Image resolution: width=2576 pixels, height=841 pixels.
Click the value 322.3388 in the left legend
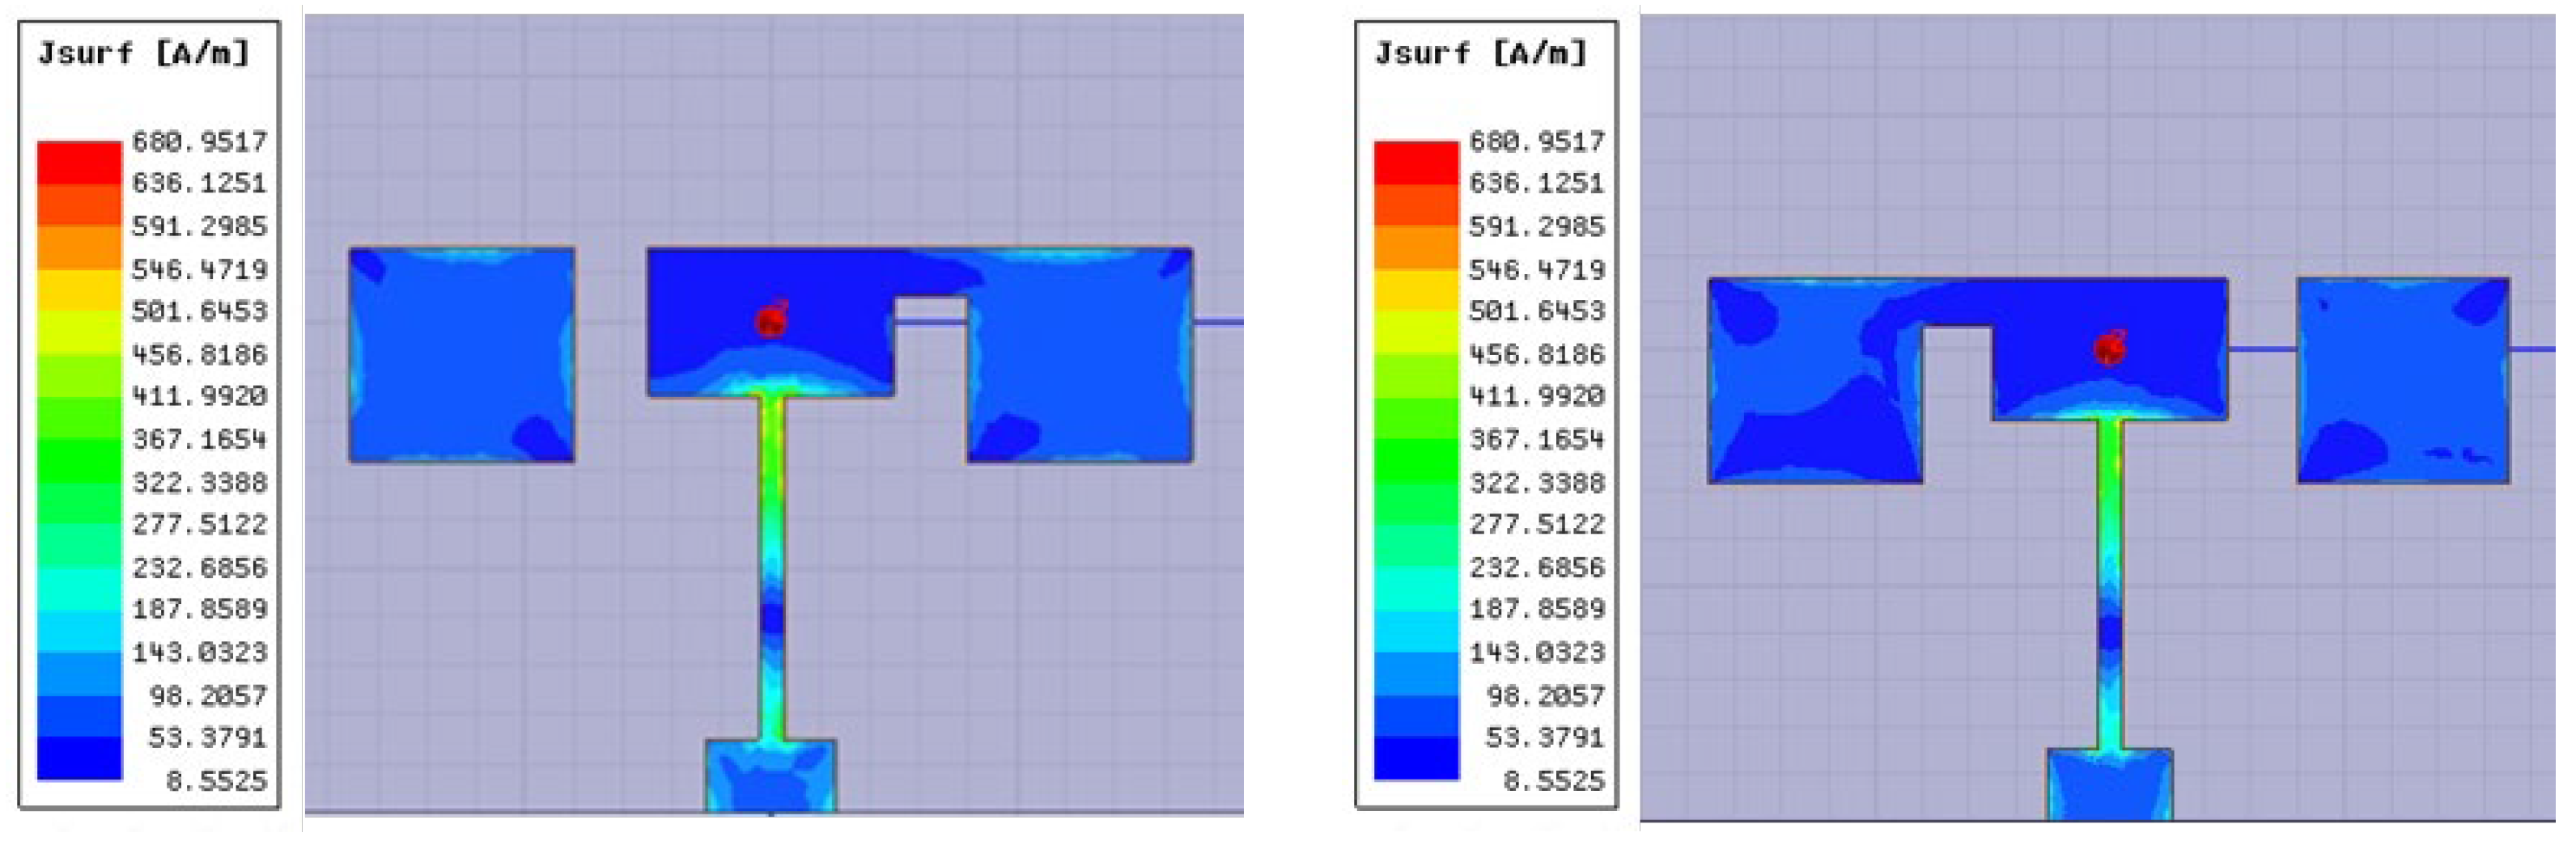200,483
